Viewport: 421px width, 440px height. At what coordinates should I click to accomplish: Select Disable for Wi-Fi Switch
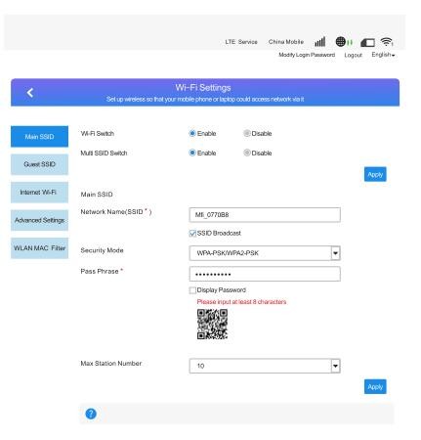coord(247,133)
